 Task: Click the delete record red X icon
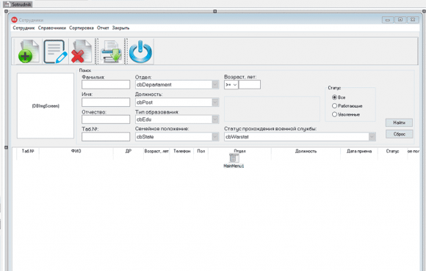tap(82, 51)
